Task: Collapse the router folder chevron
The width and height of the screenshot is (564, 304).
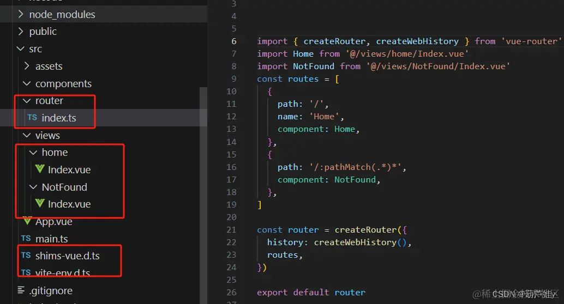Action: [x=27, y=101]
